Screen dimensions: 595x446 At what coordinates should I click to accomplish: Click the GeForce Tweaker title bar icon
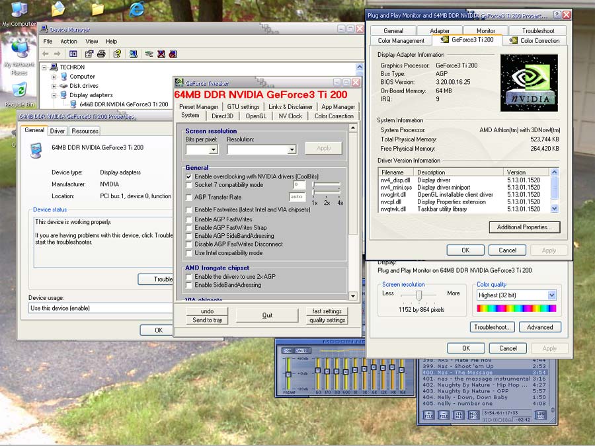click(x=179, y=83)
